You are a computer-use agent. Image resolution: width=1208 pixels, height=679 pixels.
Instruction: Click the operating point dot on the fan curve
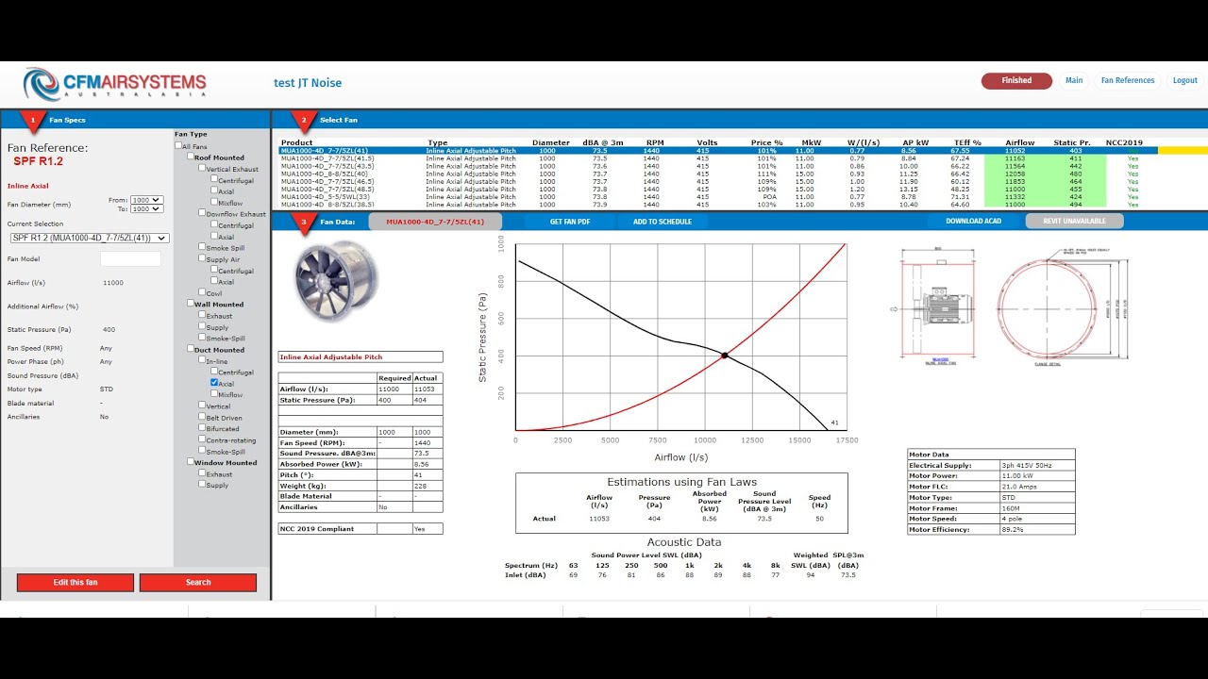(x=725, y=356)
